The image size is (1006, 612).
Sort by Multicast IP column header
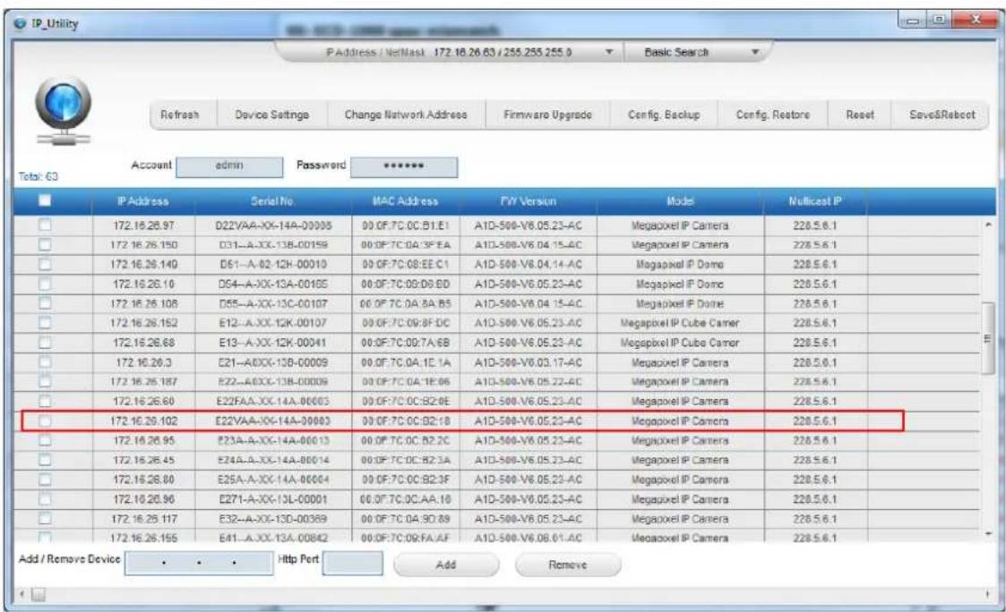pos(815,201)
